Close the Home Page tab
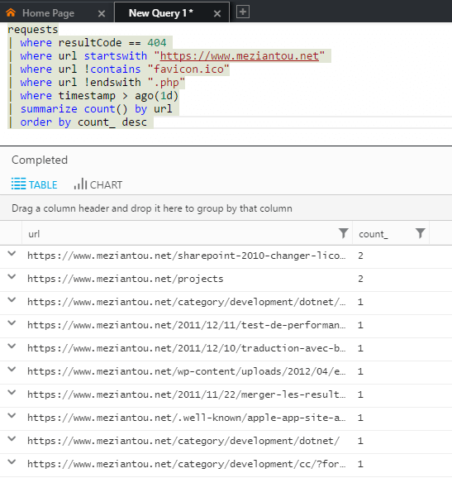This screenshot has width=452, height=478. click(102, 13)
